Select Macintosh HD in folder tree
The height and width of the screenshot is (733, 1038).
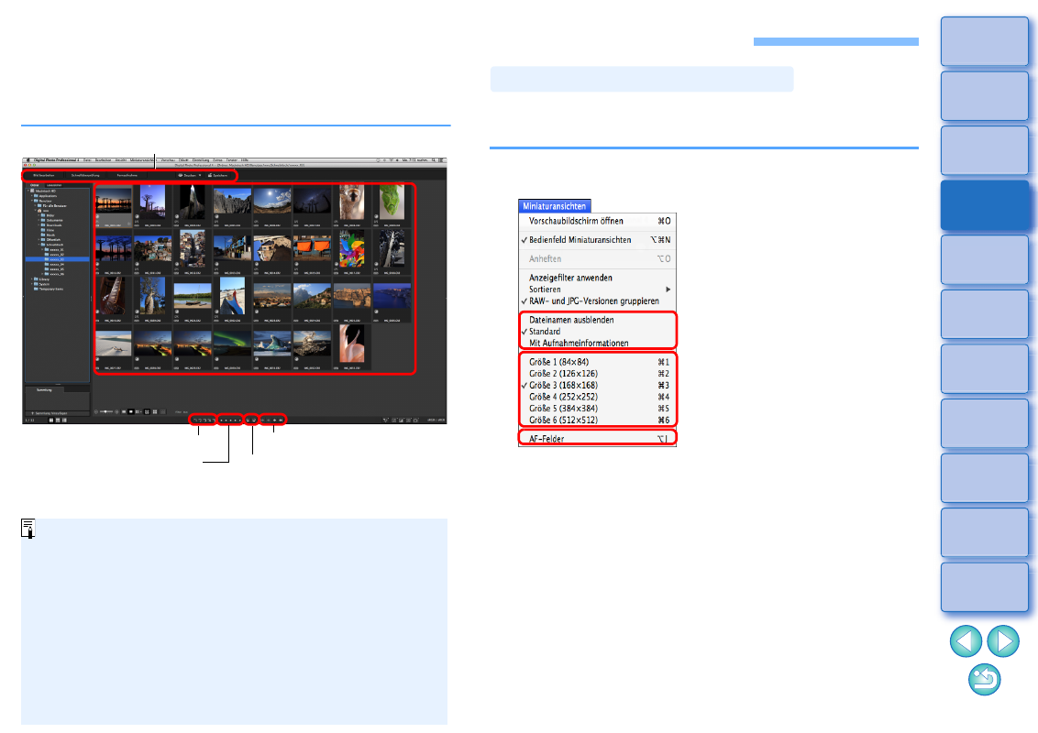pos(45,191)
